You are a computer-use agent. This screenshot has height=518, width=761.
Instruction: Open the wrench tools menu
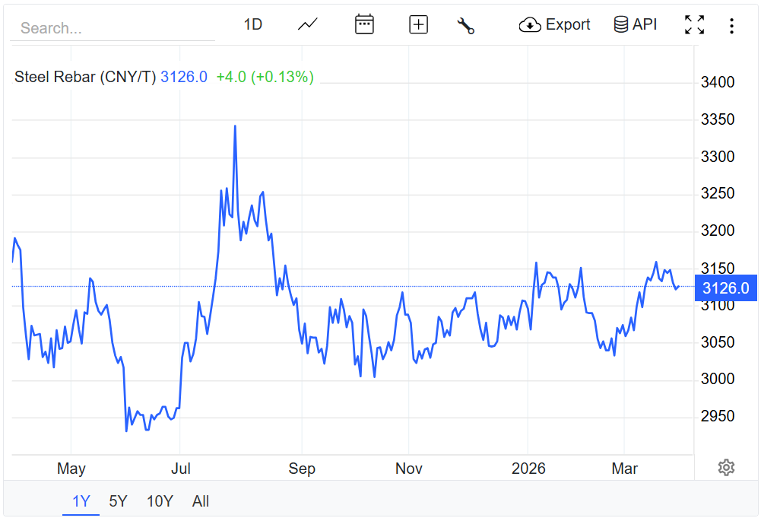pyautogui.click(x=465, y=25)
